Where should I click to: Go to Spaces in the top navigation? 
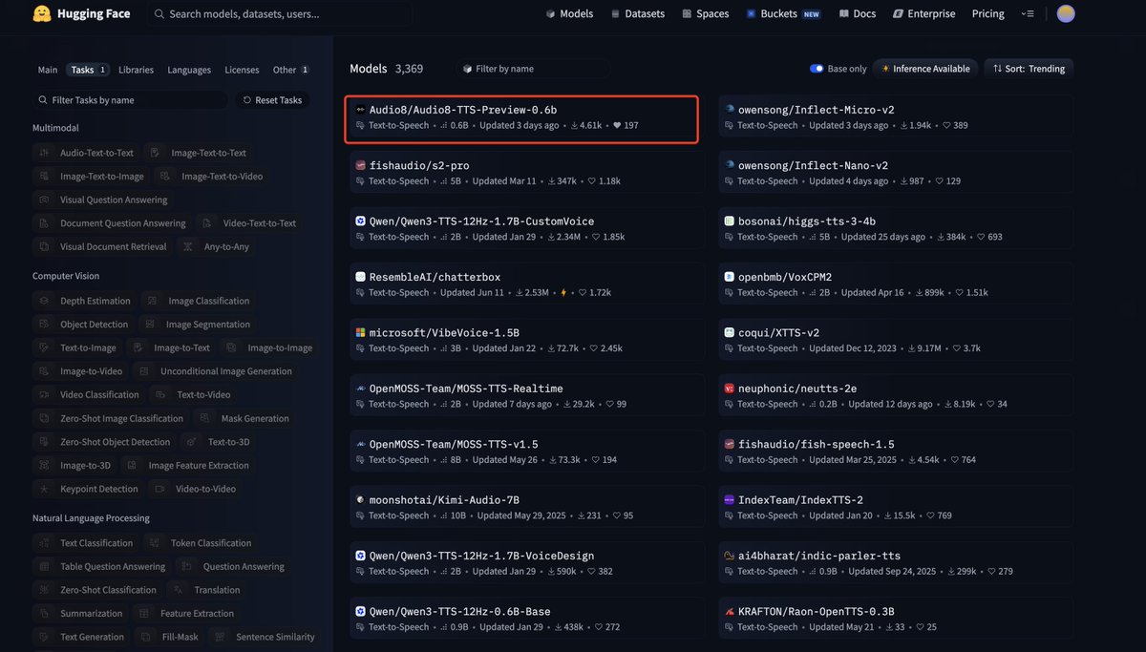[x=705, y=13]
